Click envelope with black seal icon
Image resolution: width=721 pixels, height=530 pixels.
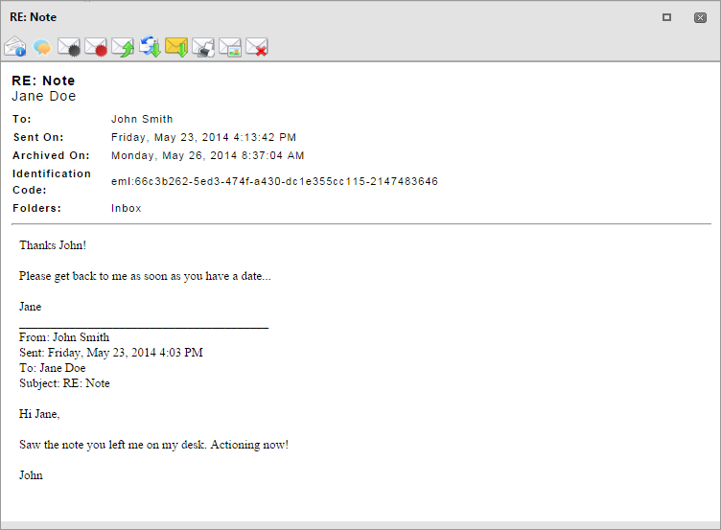click(x=69, y=47)
